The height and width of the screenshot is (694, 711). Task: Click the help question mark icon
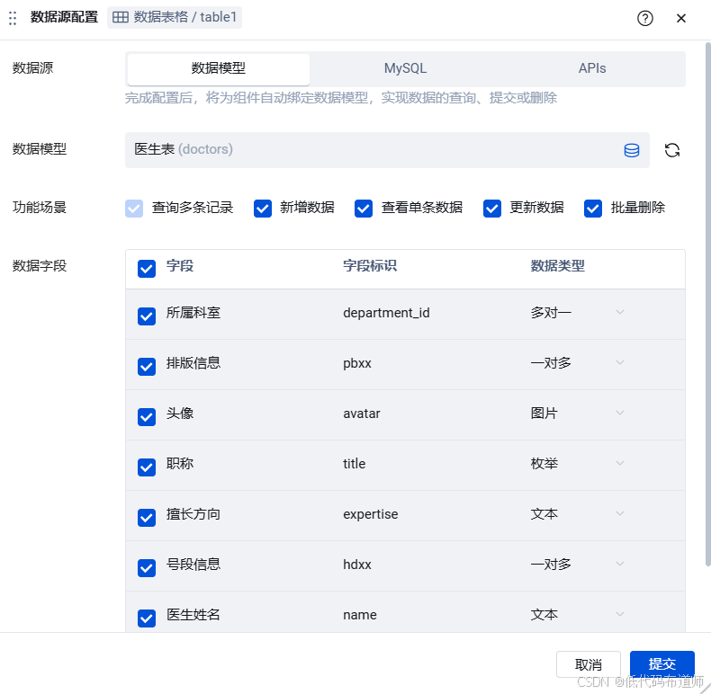tap(644, 18)
